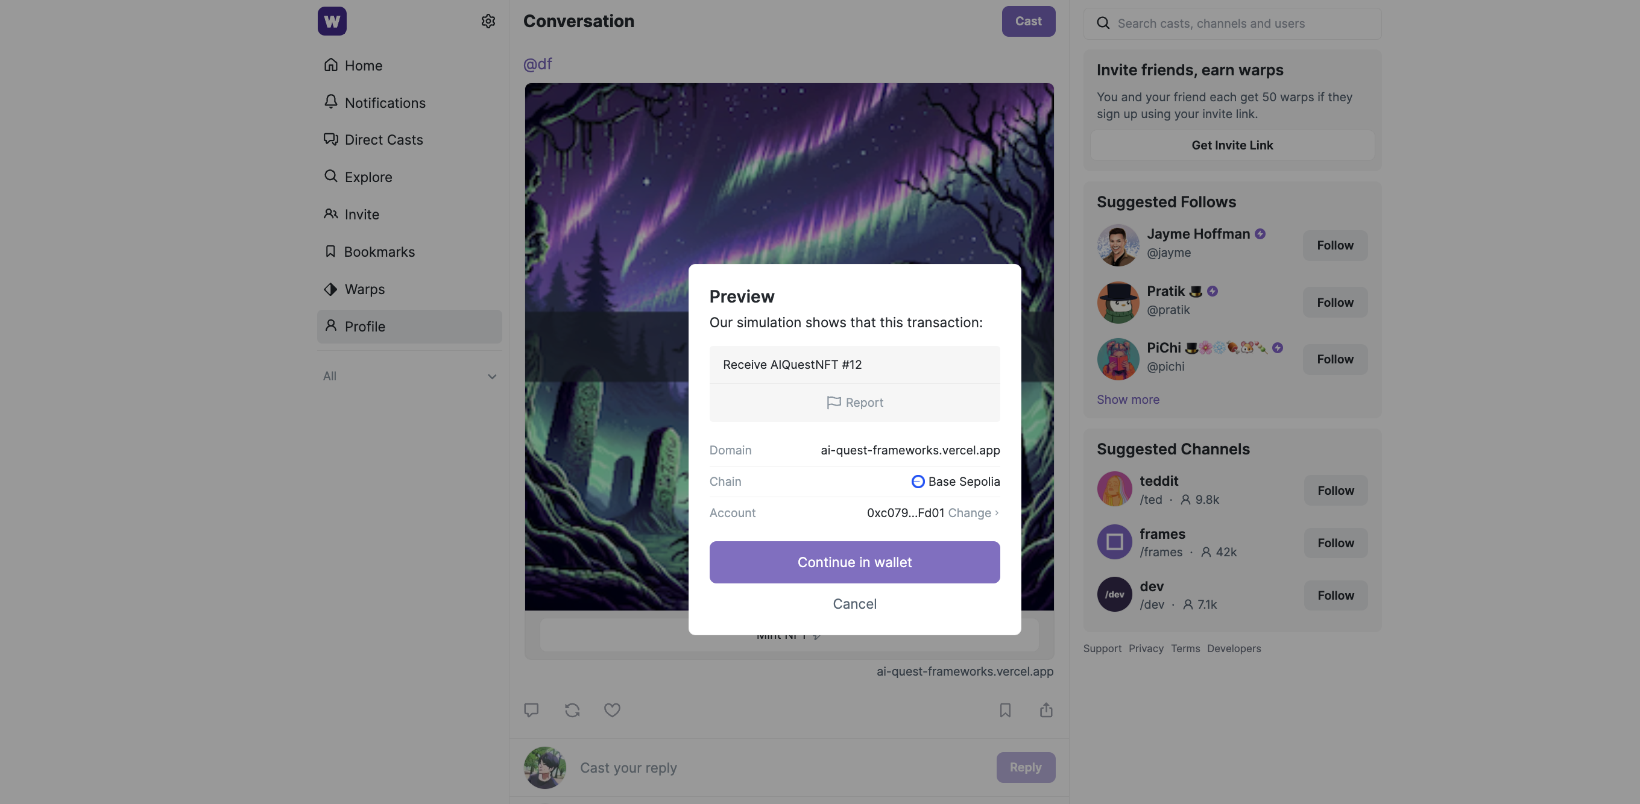Image resolution: width=1640 pixels, height=804 pixels.
Task: Share the cast via the share icon
Action: 1046,710
